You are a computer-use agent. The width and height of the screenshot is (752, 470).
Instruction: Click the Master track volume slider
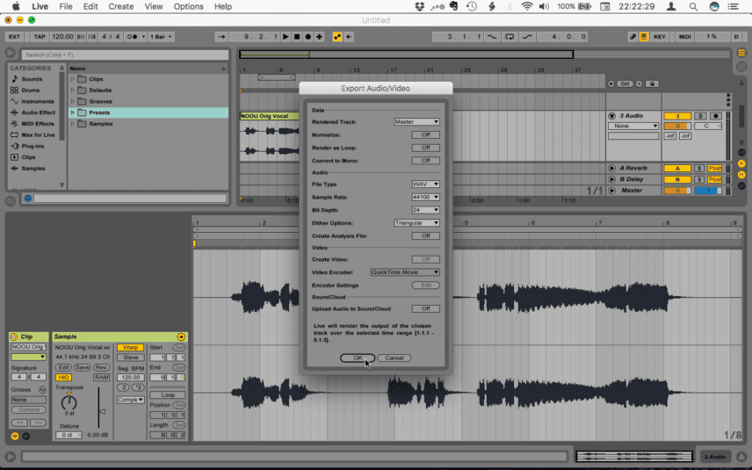point(677,191)
